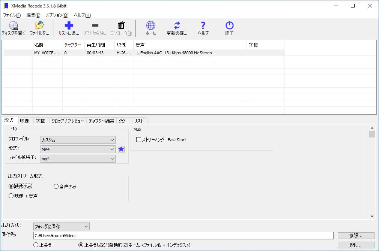This screenshot has height=251, width=379.
Task: Open ファイル拡張子 dropdown showing mp4
Action: (x=78, y=159)
